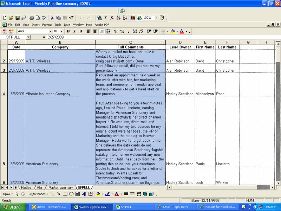Click in the formula bar showing 2/27/2009
The width and height of the screenshot is (281, 211).
[x=163, y=37]
